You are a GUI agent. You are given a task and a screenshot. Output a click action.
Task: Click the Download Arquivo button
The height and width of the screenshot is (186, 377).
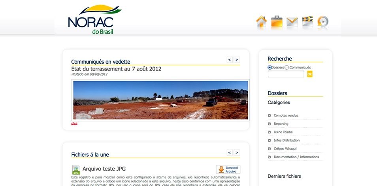point(228,169)
